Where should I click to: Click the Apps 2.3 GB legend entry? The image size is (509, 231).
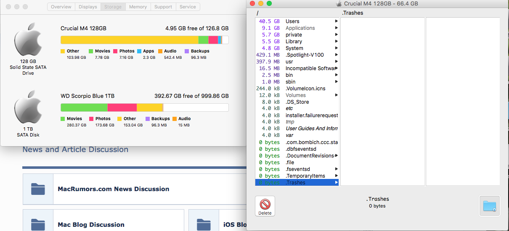pyautogui.click(x=146, y=54)
